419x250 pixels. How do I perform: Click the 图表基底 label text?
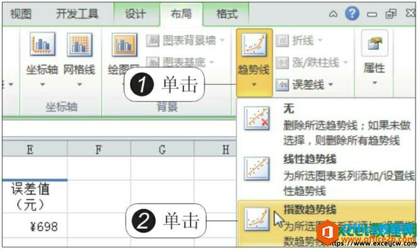pos(184,62)
